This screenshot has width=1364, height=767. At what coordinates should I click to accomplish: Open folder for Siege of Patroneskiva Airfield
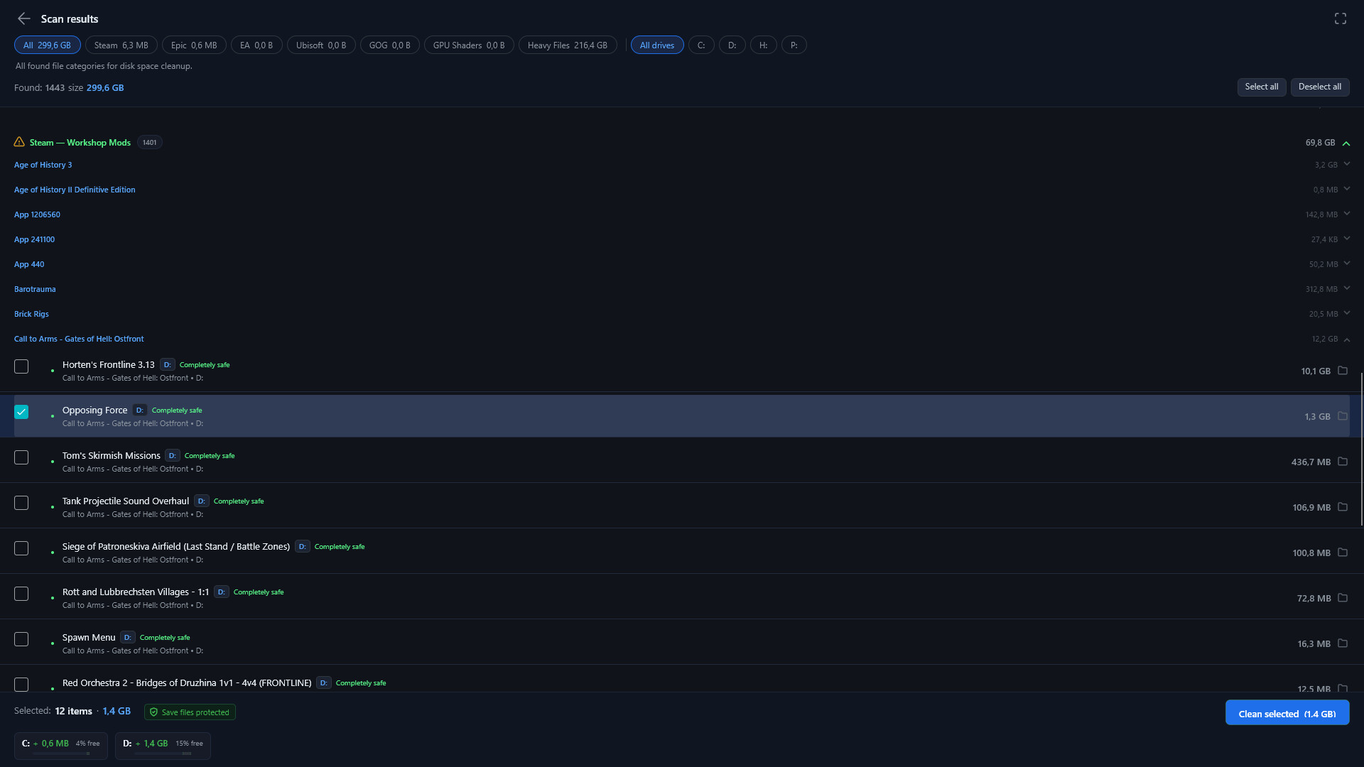pyautogui.click(x=1343, y=553)
